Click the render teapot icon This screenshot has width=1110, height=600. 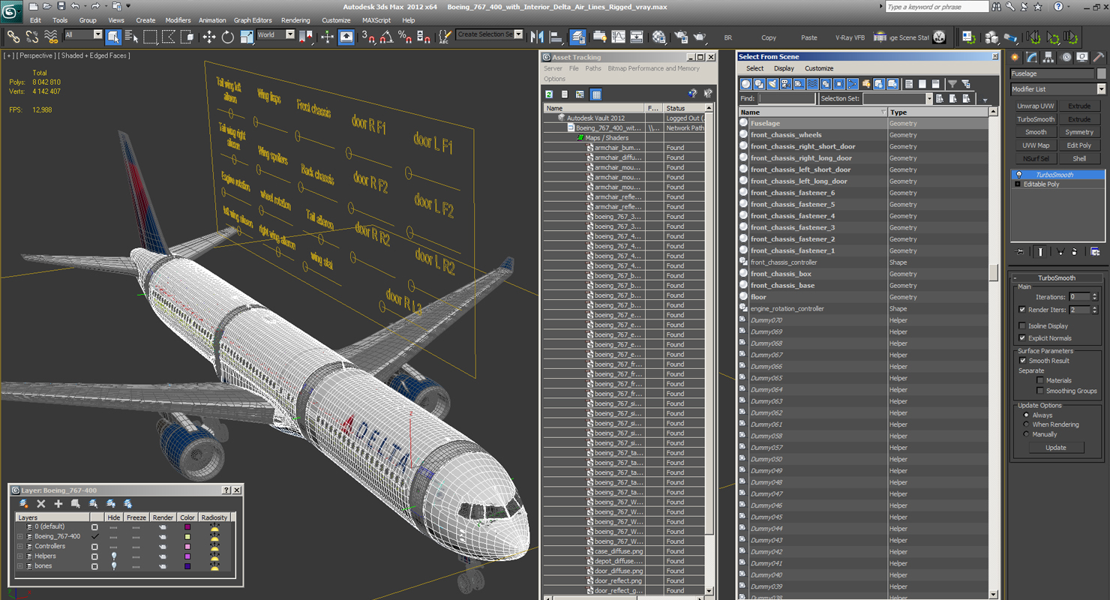699,36
